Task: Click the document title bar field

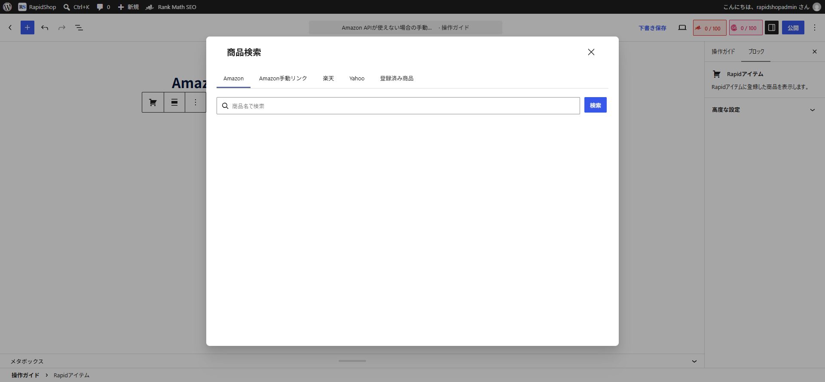Action: pos(406,28)
